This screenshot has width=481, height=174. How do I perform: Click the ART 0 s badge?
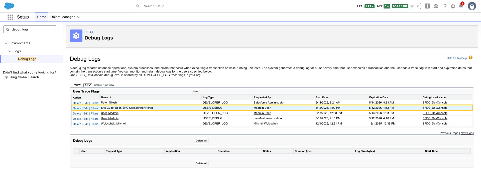tap(387, 6)
